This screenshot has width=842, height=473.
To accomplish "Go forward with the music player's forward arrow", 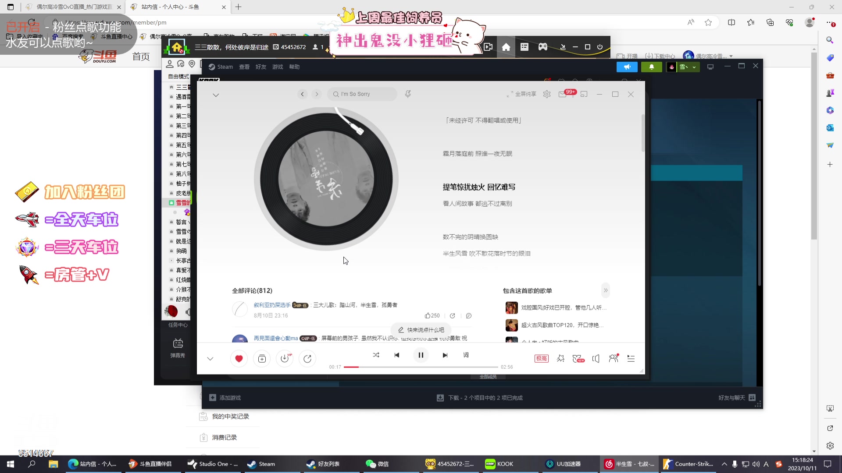I will [x=317, y=94].
